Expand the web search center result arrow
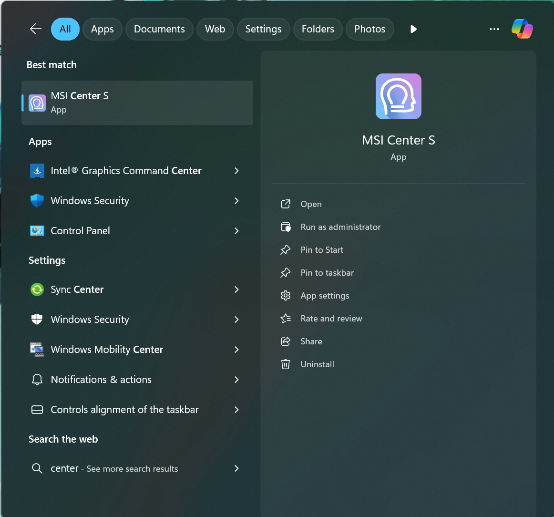Screen dimensions: 554x517 tap(236, 468)
